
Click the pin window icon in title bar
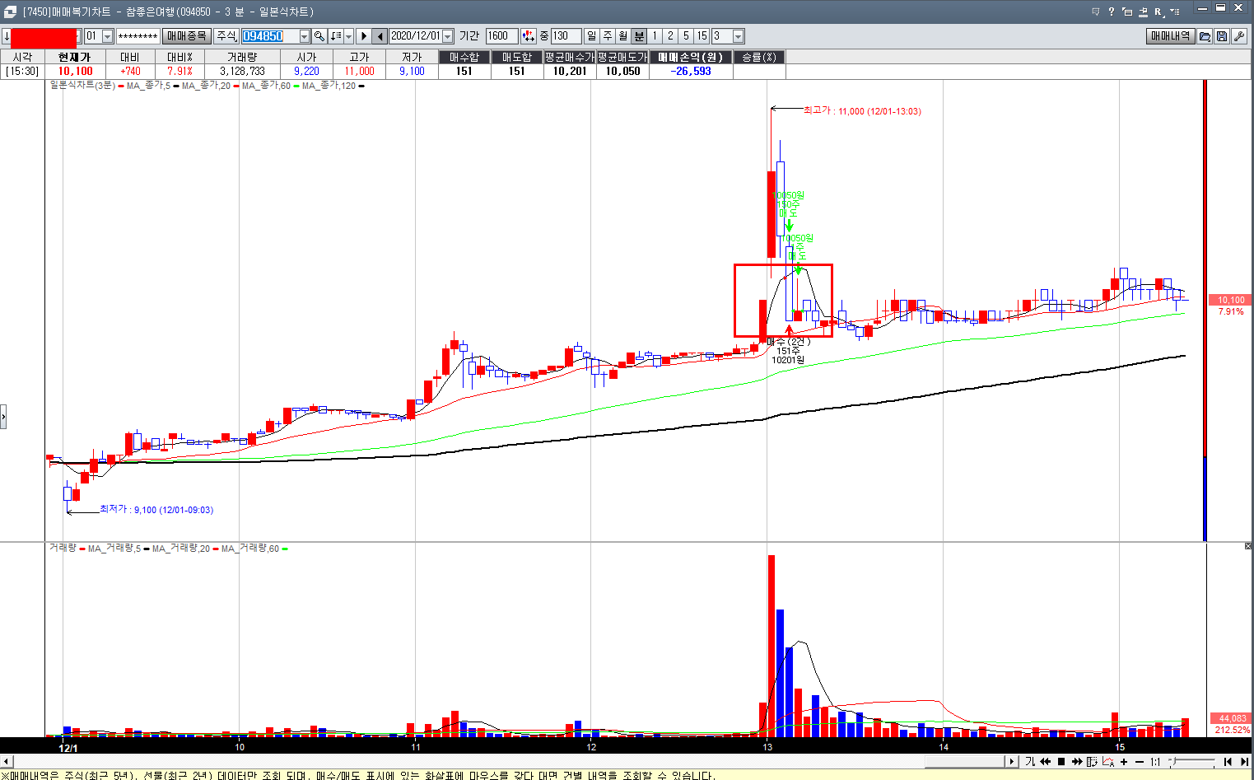[1143, 12]
